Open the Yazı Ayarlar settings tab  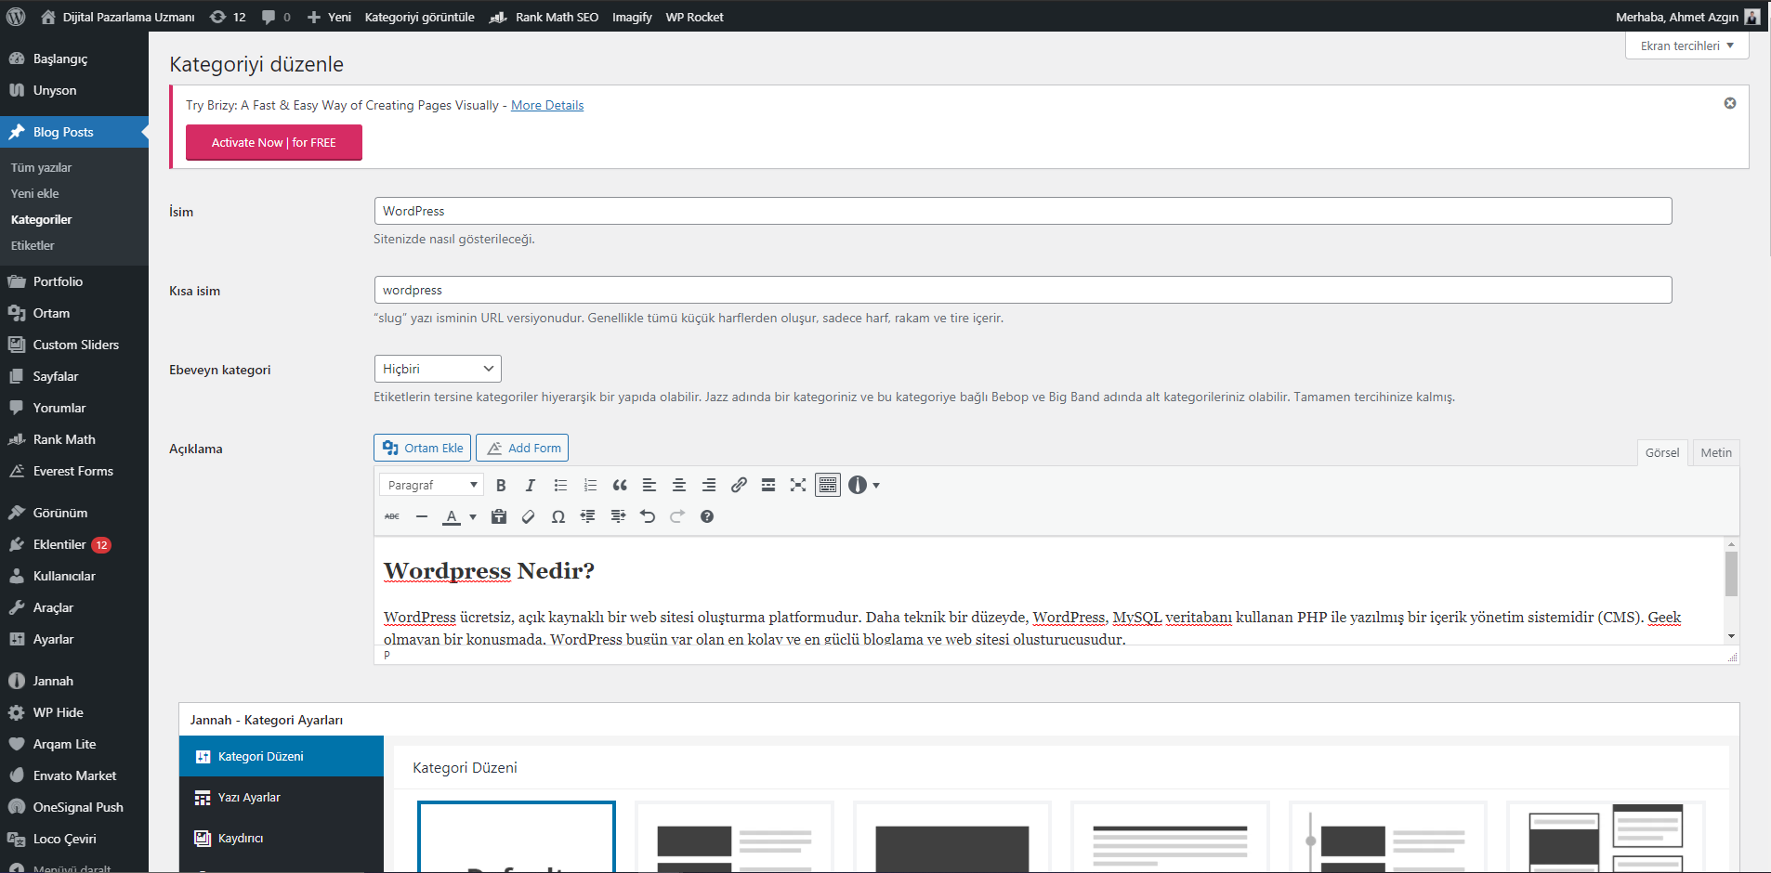click(282, 797)
